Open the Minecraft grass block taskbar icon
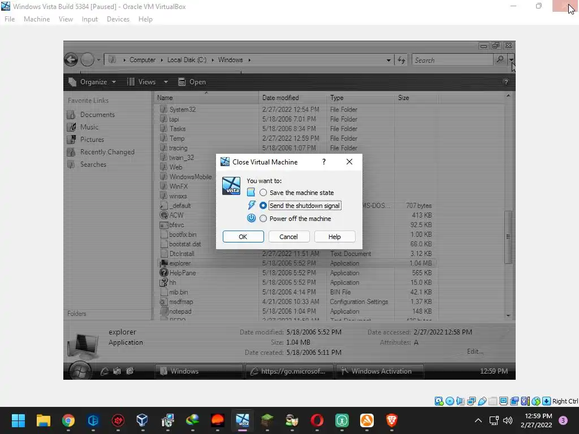 coord(267,420)
